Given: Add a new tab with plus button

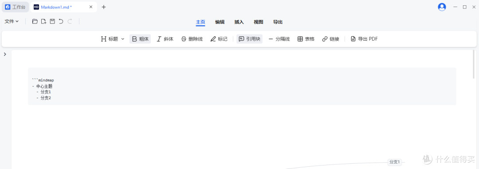Looking at the screenshot, I should [x=103, y=7].
